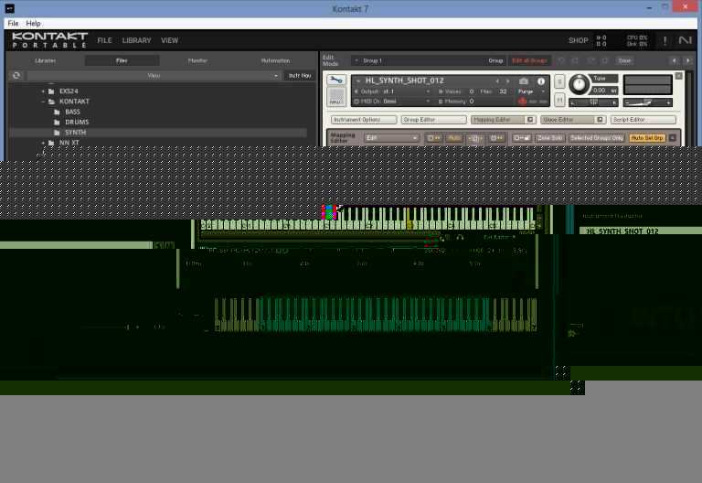Switch to the Automation browser tab
This screenshot has width=702, height=483.
pyautogui.click(x=275, y=60)
